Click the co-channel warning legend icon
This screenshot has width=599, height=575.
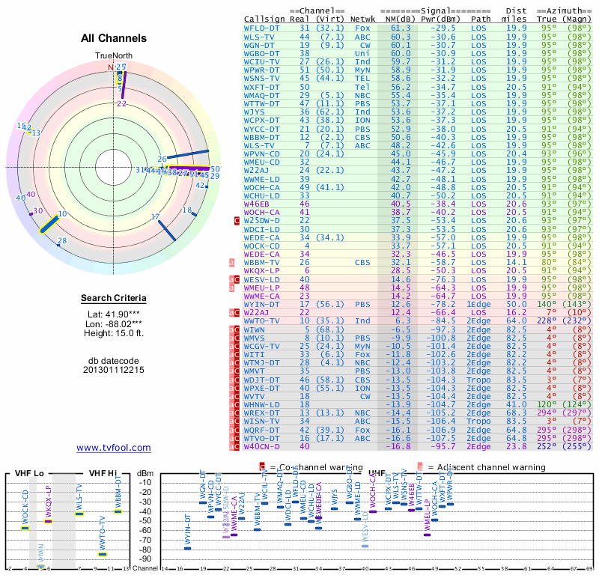click(x=262, y=467)
